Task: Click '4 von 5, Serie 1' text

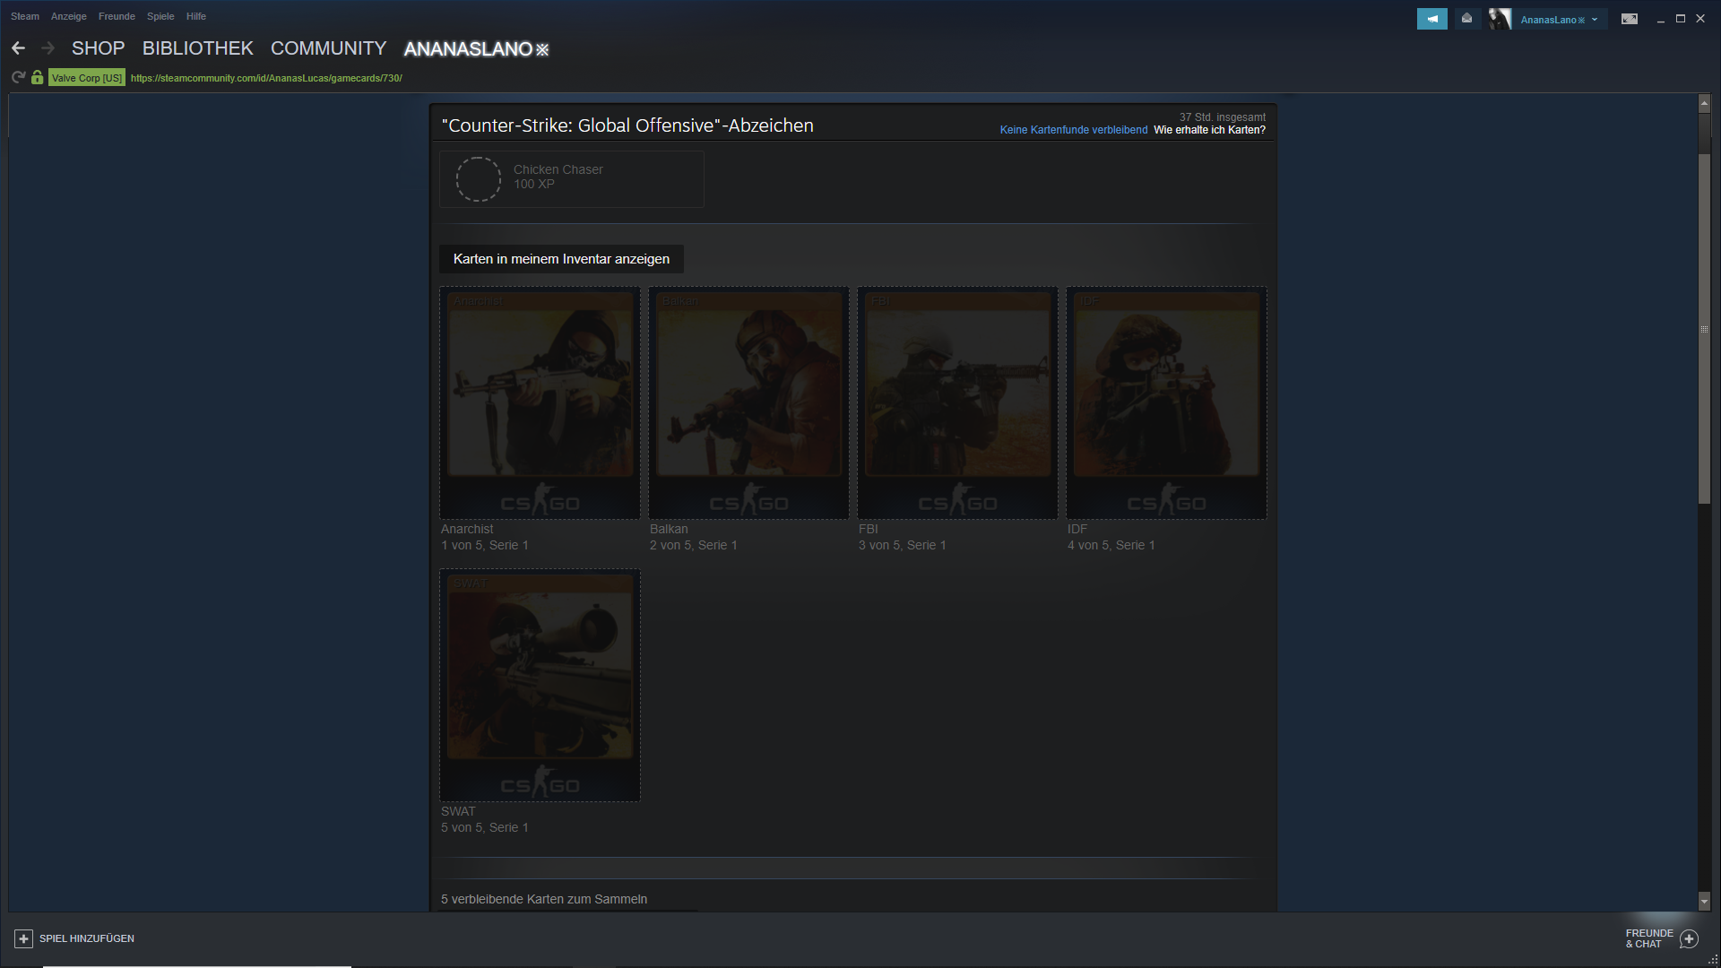Action: [x=1111, y=545]
